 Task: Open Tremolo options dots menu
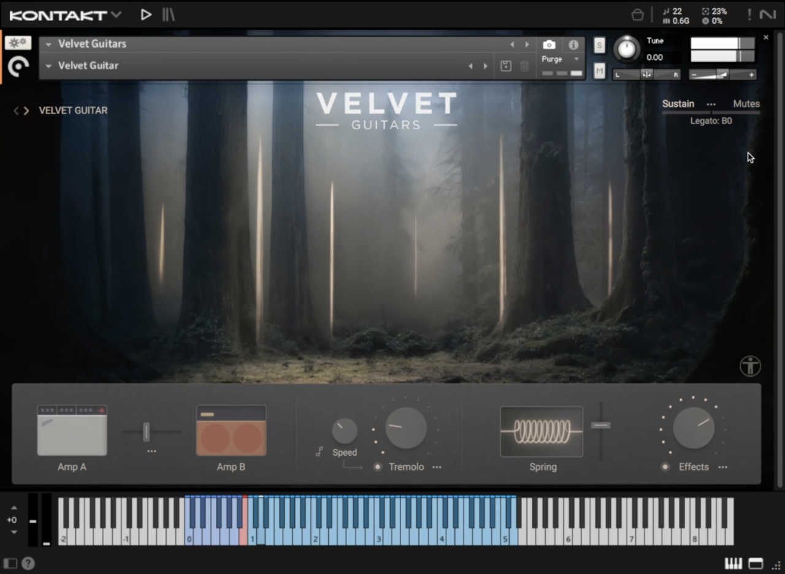point(437,467)
